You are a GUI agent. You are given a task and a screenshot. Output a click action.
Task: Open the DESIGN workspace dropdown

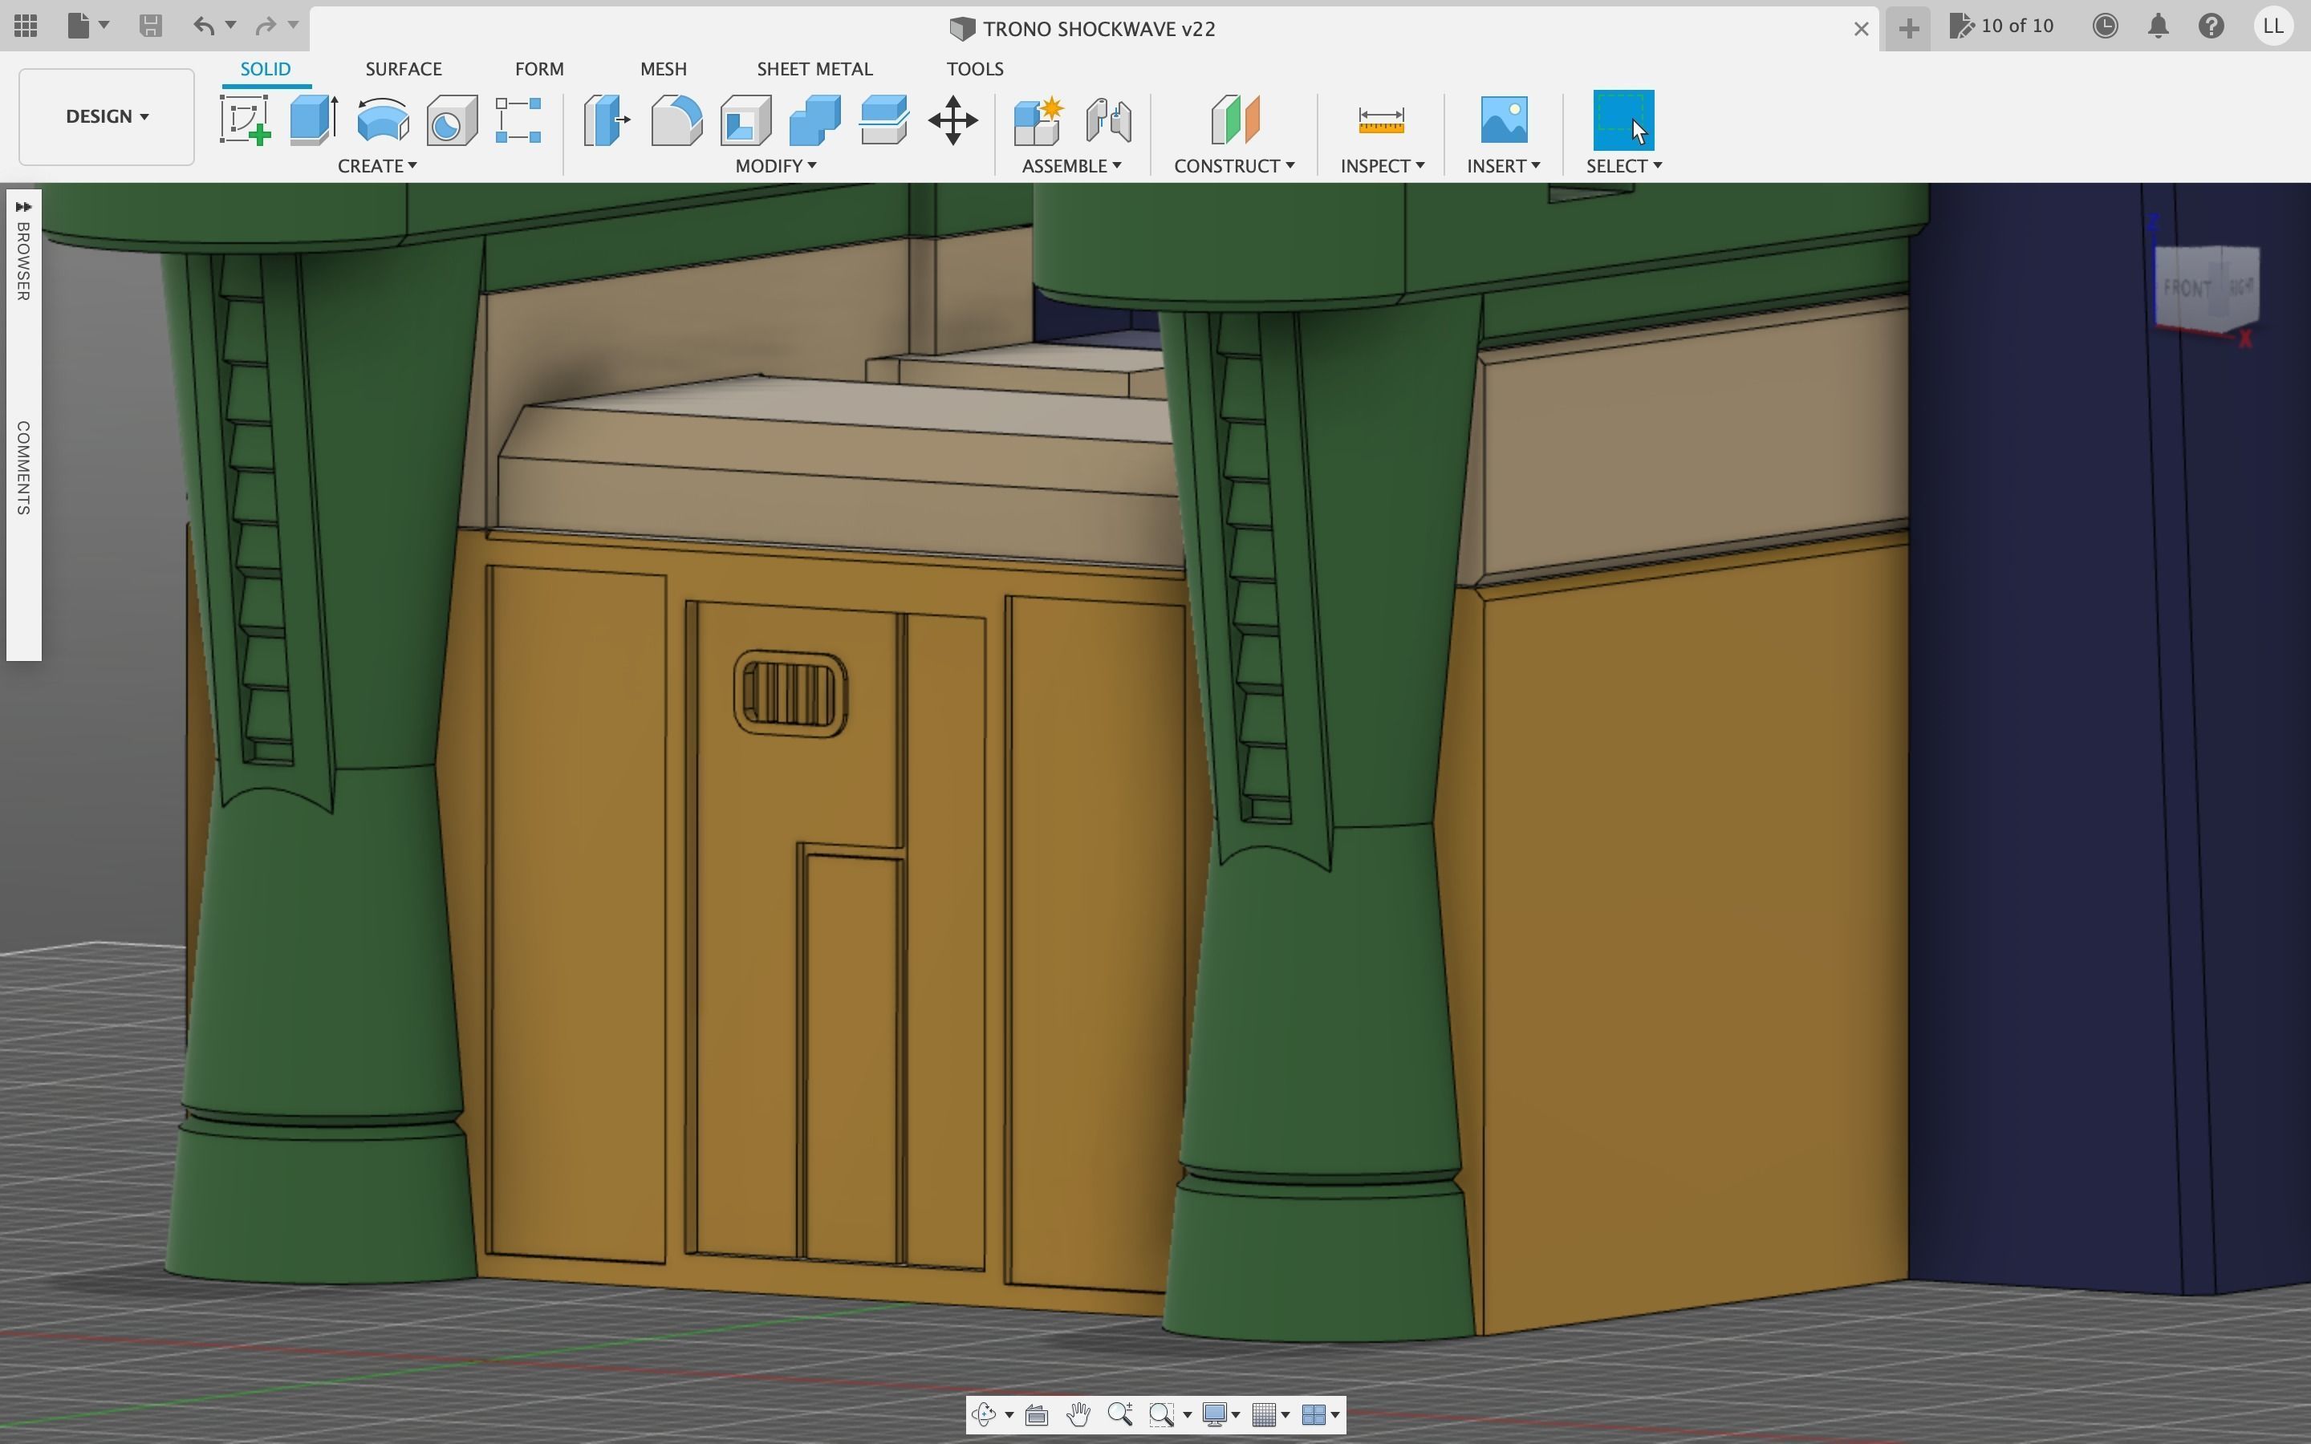tap(106, 116)
